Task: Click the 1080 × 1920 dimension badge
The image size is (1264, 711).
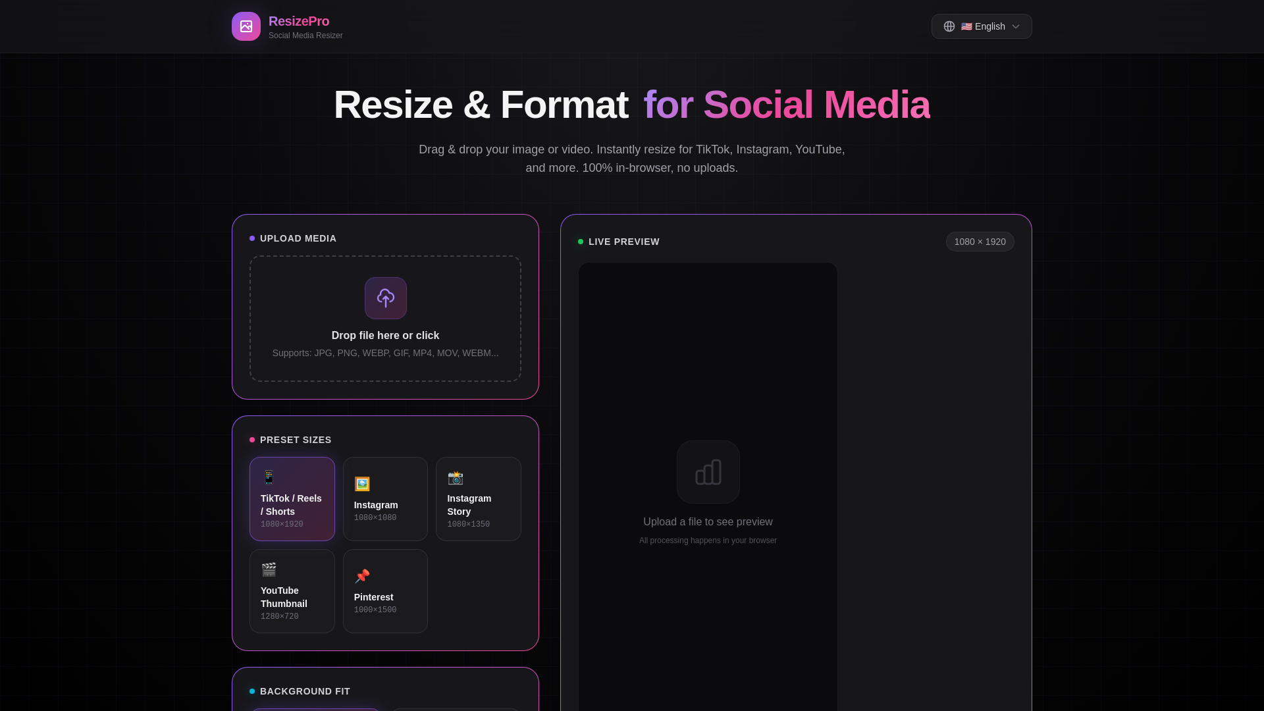Action: coord(980,242)
